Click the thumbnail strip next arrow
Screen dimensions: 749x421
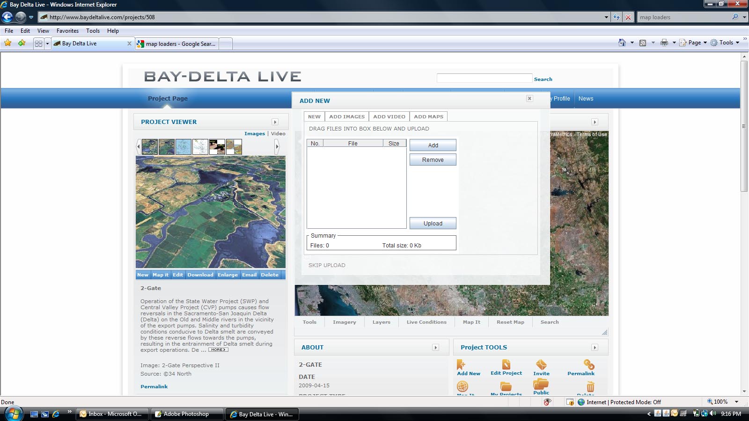277,147
